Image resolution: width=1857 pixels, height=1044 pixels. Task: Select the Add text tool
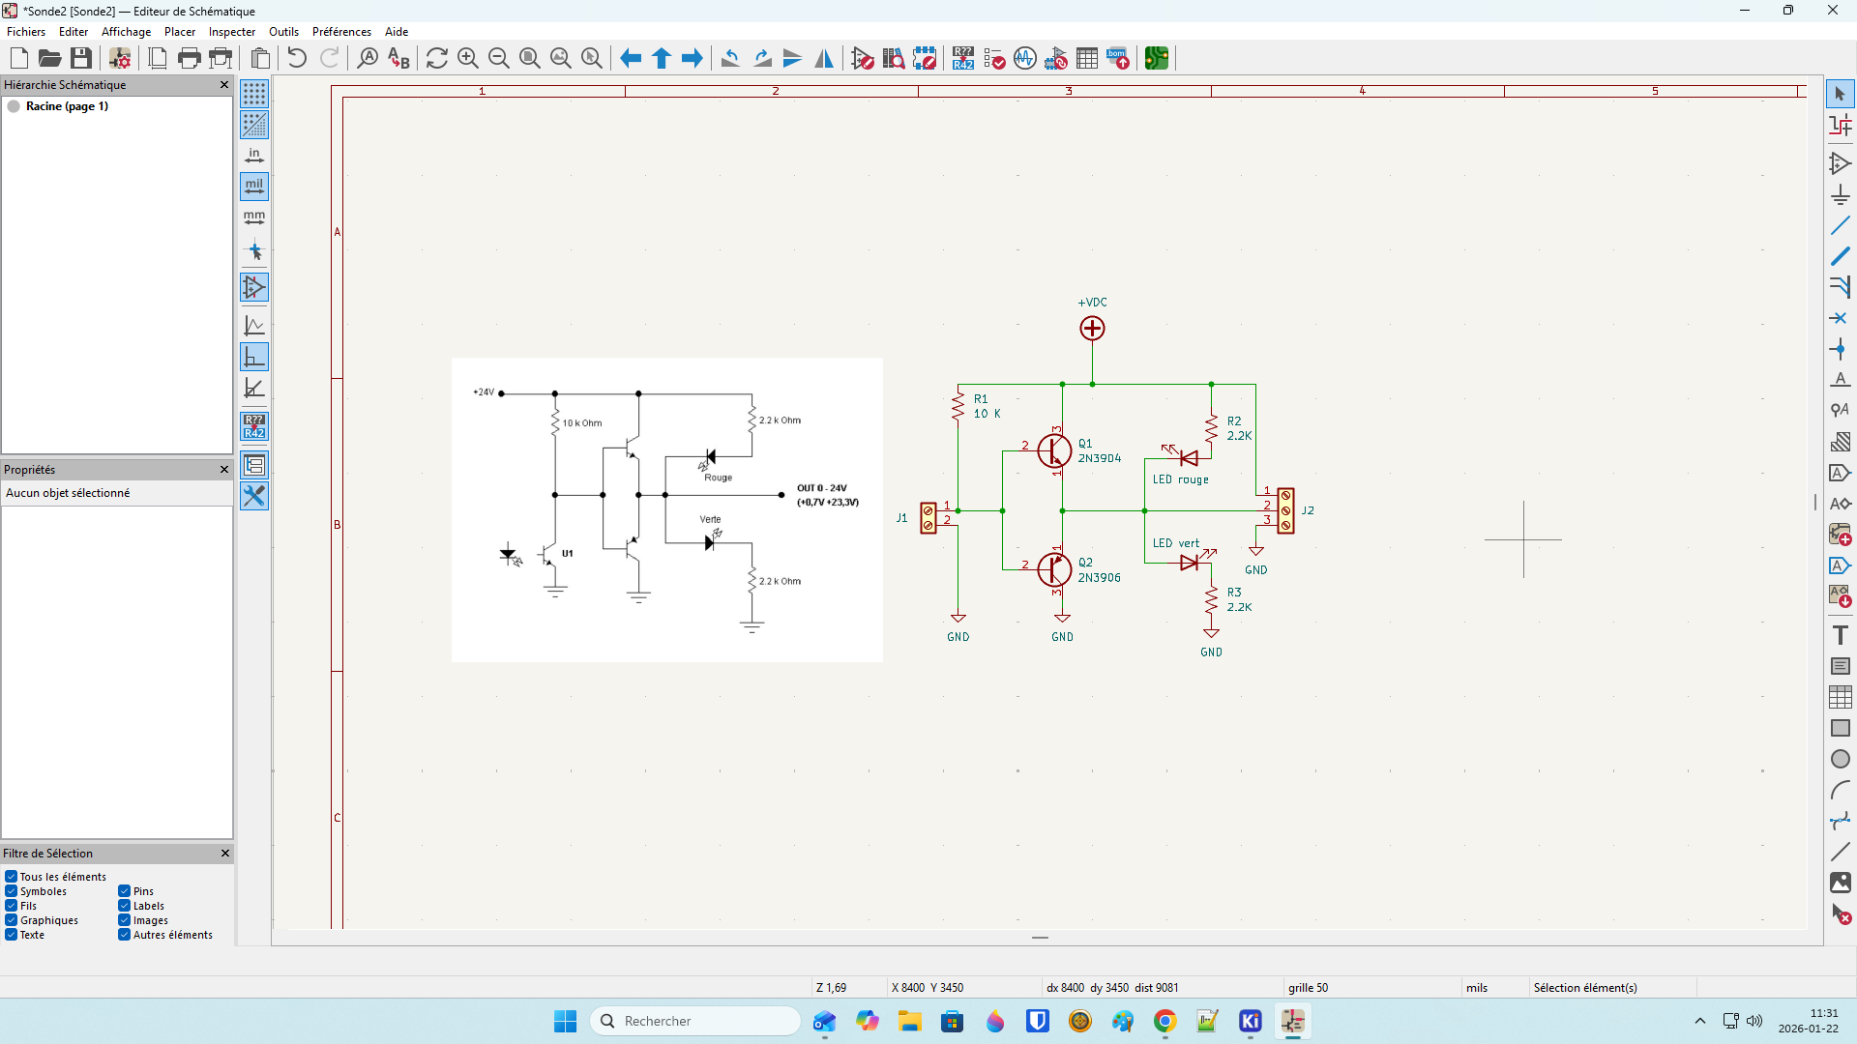click(1840, 635)
